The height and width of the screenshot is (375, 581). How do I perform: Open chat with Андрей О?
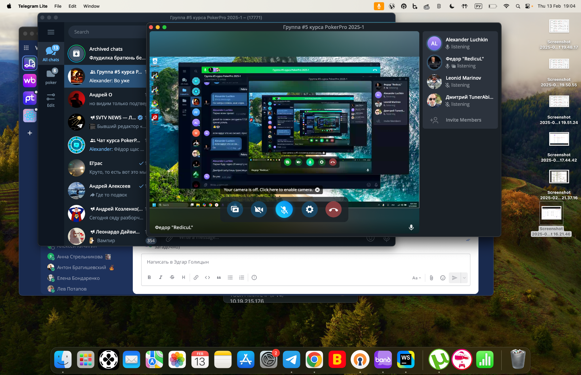pos(106,99)
